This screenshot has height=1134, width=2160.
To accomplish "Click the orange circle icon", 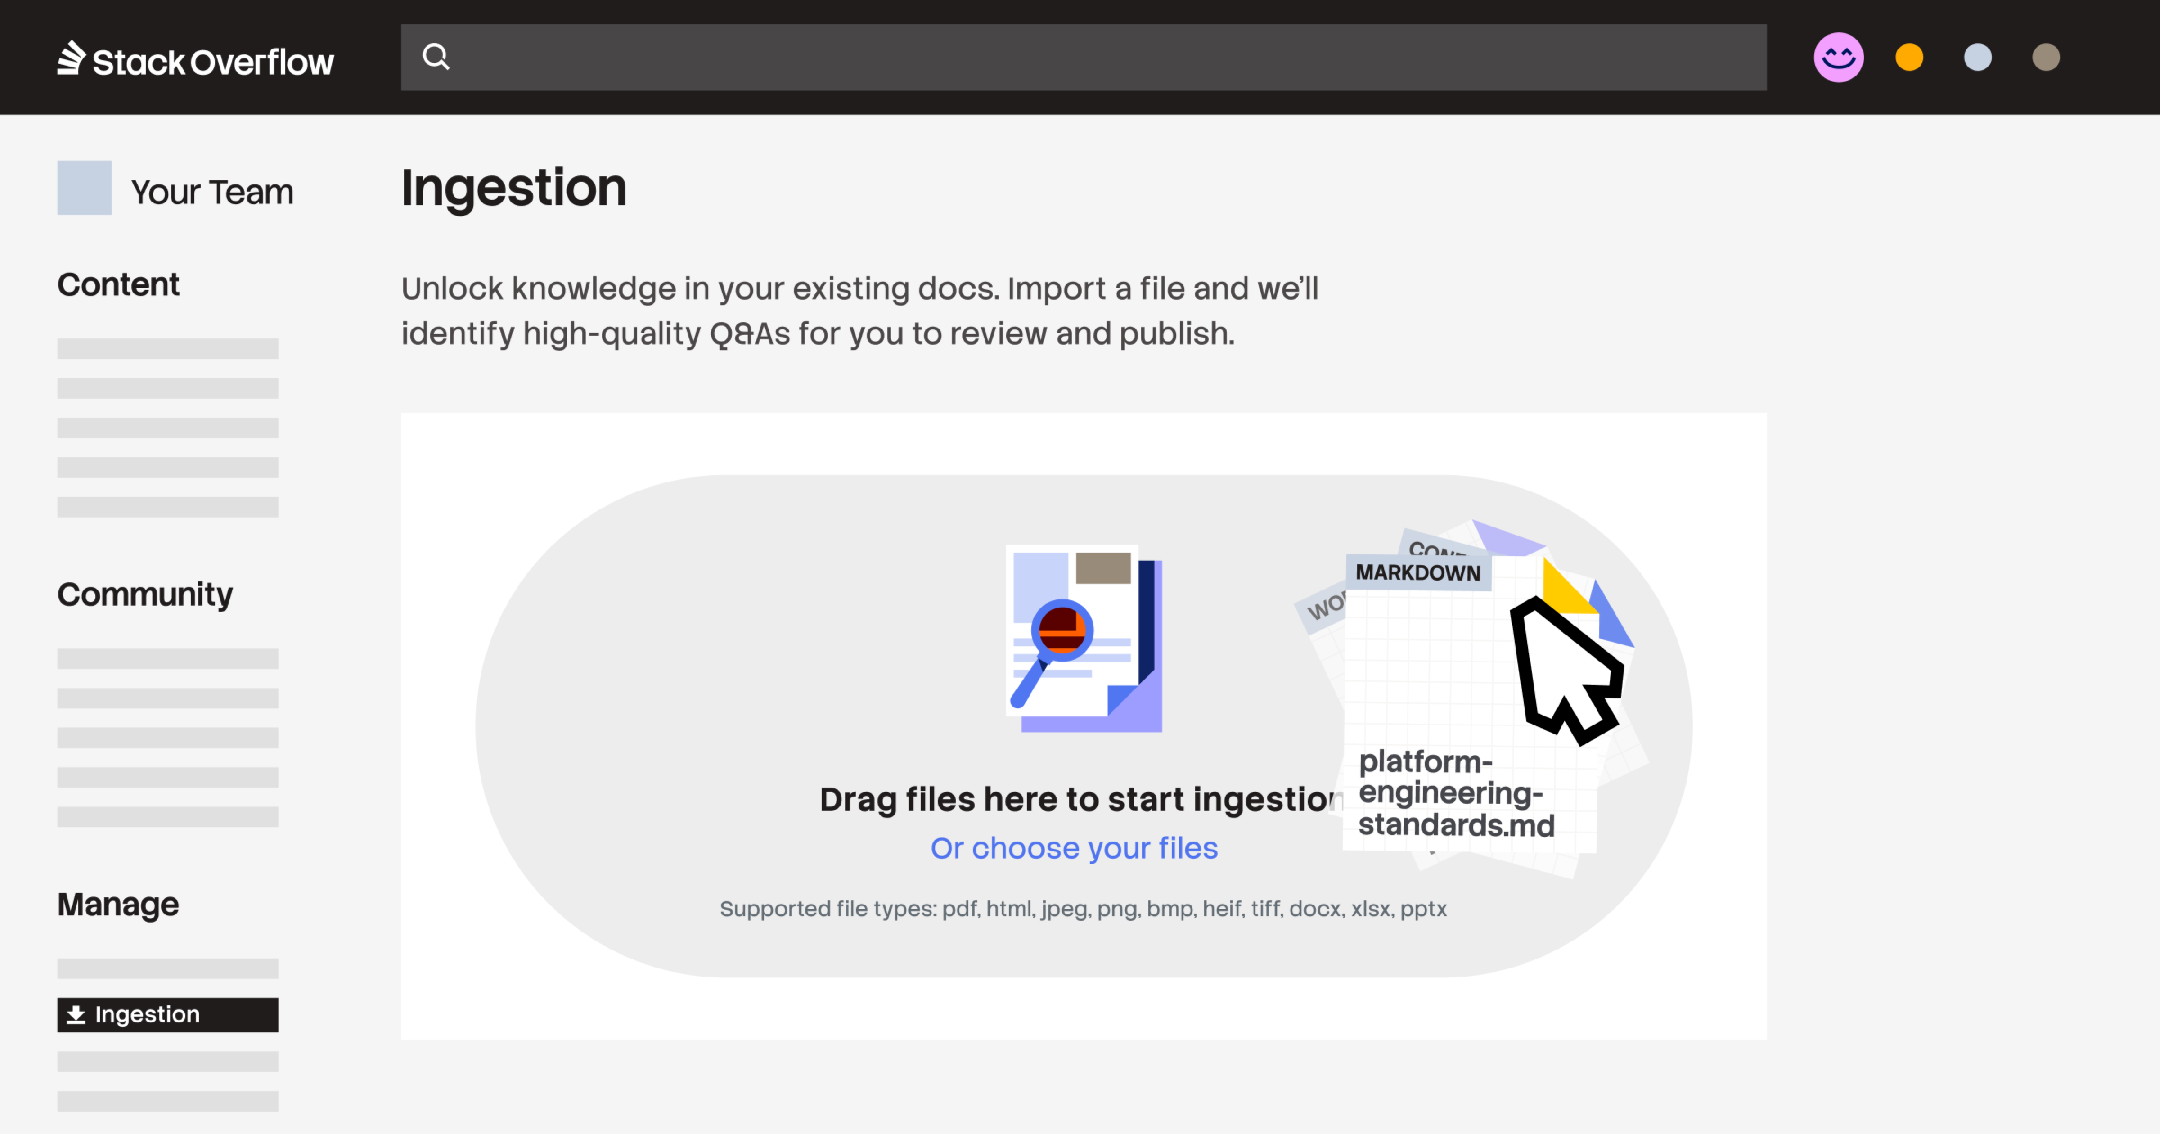I will tap(1909, 57).
